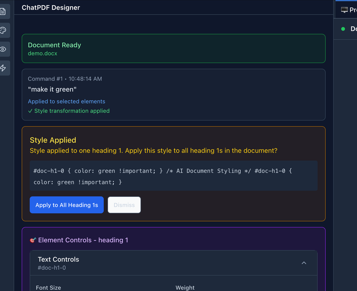The image size is (357, 291).
Task: Click the target icon beside Element Controls
Action: click(33, 240)
